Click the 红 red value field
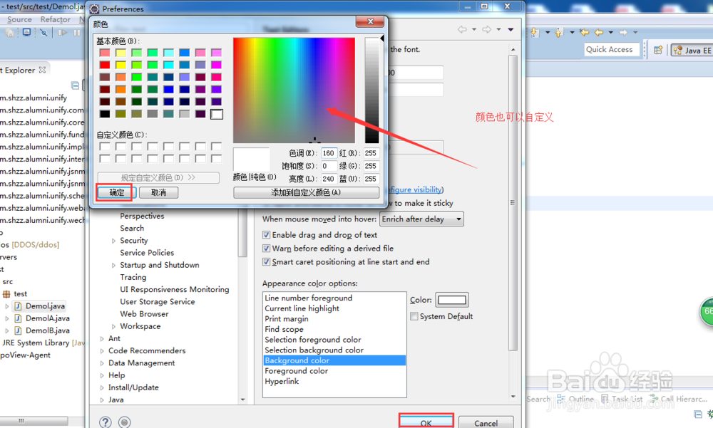 pyautogui.click(x=371, y=153)
